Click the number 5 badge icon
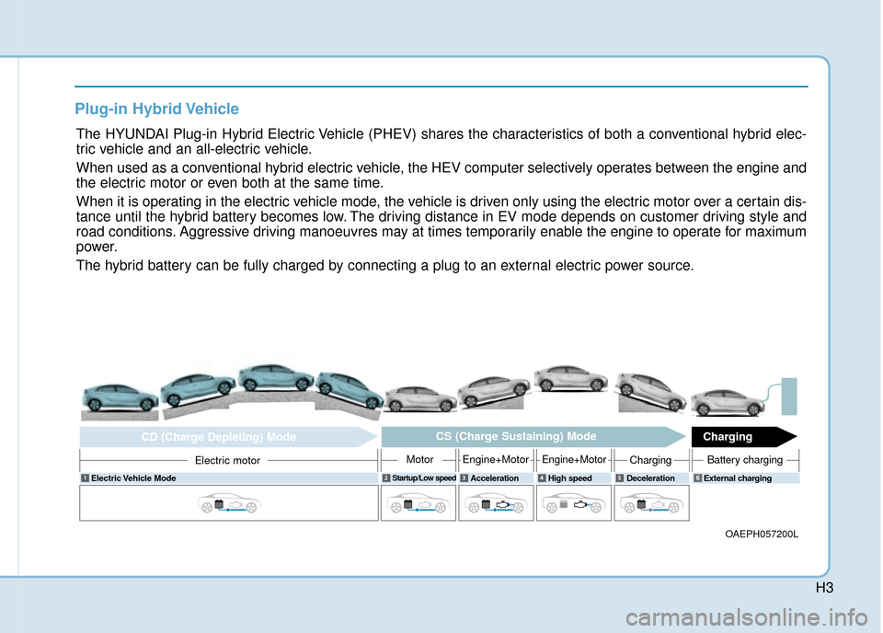 619,478
